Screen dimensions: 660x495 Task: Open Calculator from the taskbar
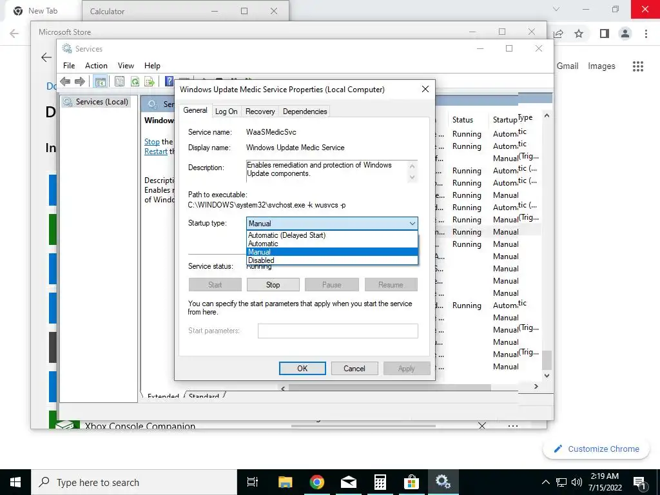pyautogui.click(x=380, y=482)
